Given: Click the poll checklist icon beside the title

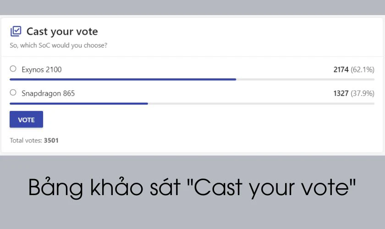Looking at the screenshot, I should click(16, 31).
